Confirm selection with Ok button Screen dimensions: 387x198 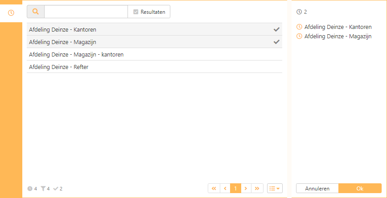click(x=360, y=188)
